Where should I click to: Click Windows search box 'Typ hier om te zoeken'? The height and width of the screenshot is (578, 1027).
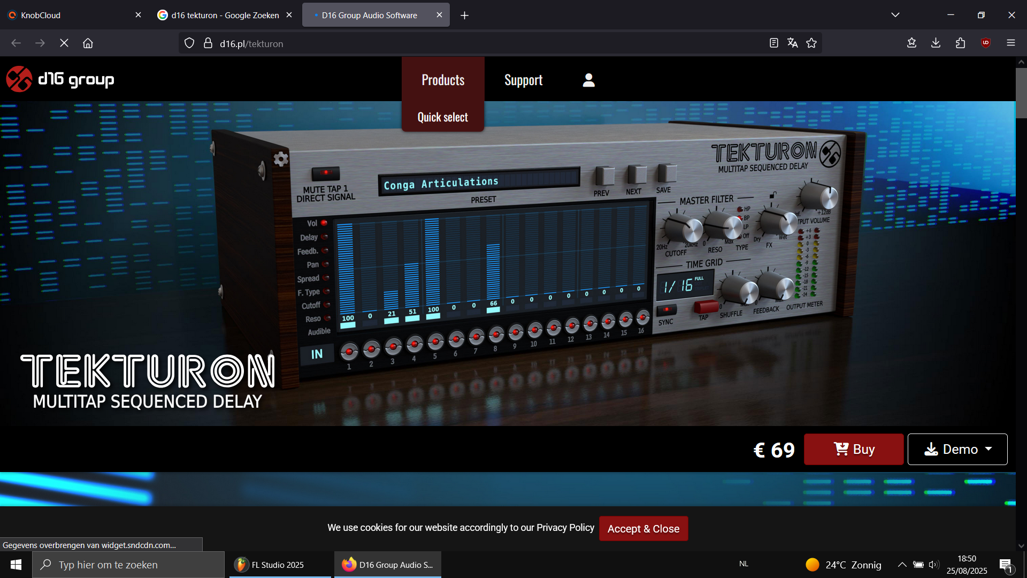[x=128, y=565]
